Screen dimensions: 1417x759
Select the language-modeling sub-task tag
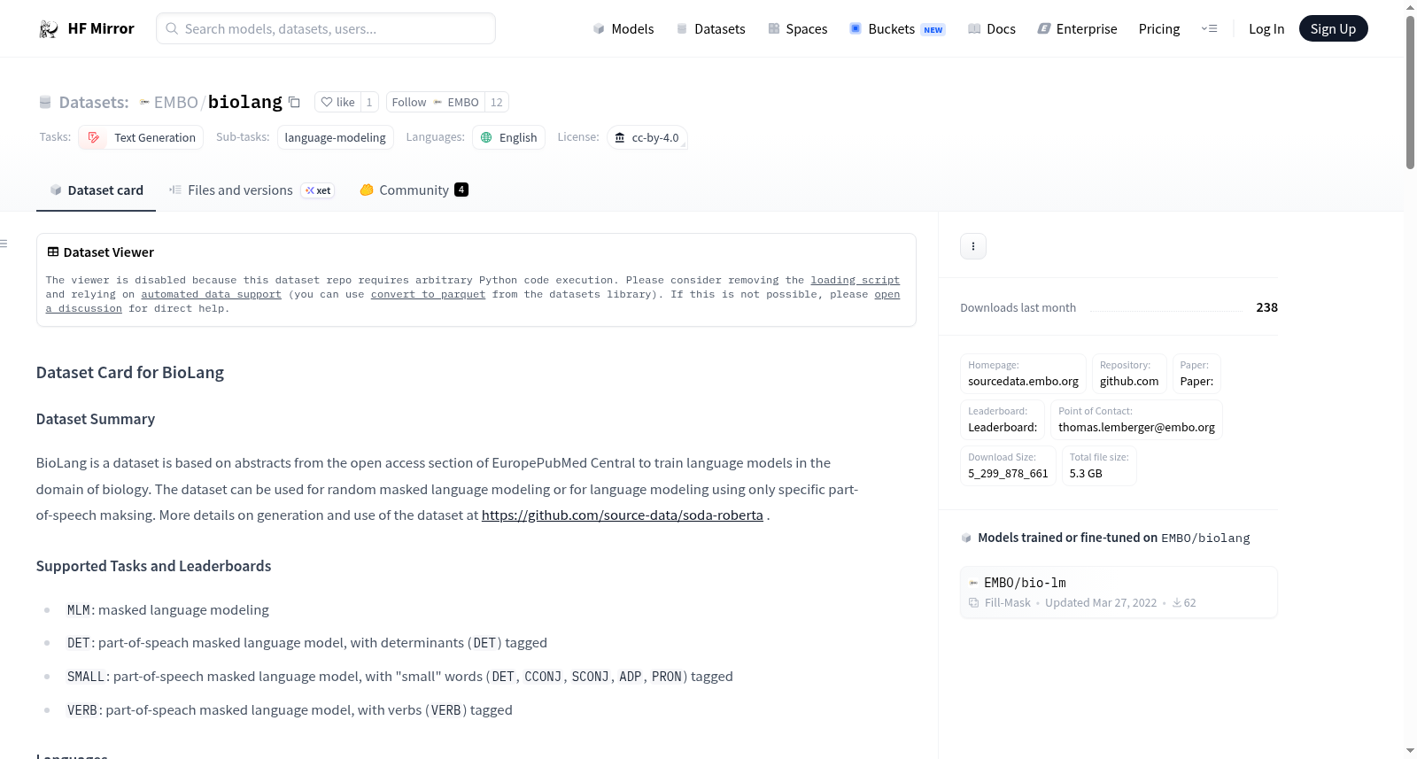(336, 137)
